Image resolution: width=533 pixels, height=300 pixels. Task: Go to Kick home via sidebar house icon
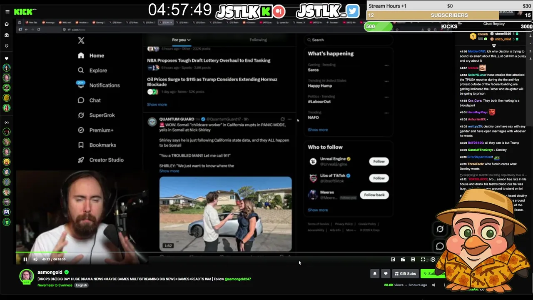(x=7, y=25)
